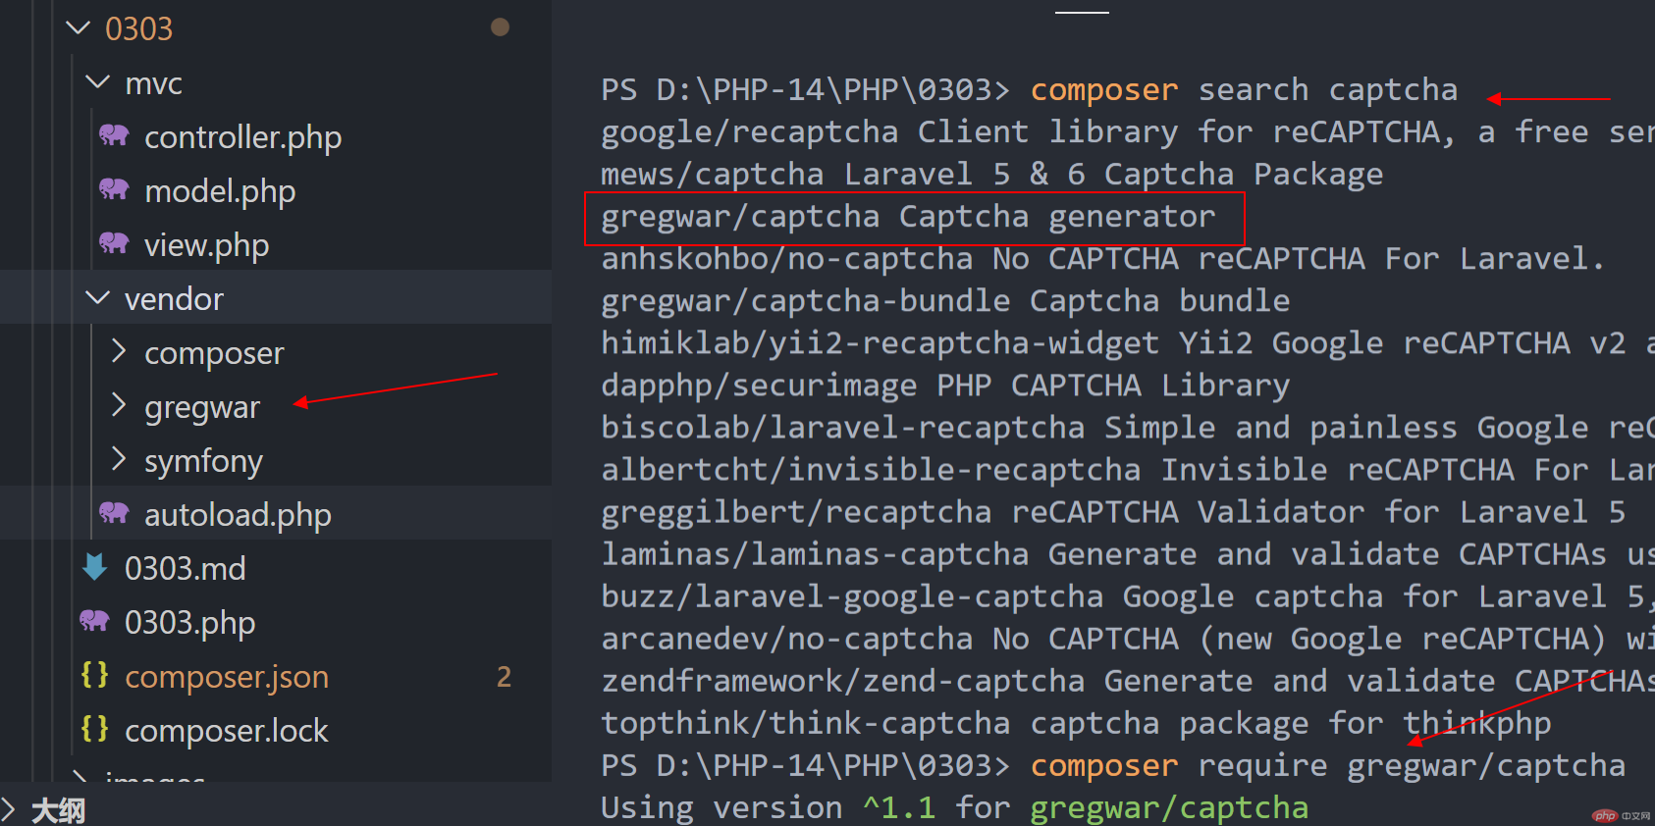Click the JSON braces icon beside composer.lock
Viewport: 1655px width, 826px height.
point(95,729)
